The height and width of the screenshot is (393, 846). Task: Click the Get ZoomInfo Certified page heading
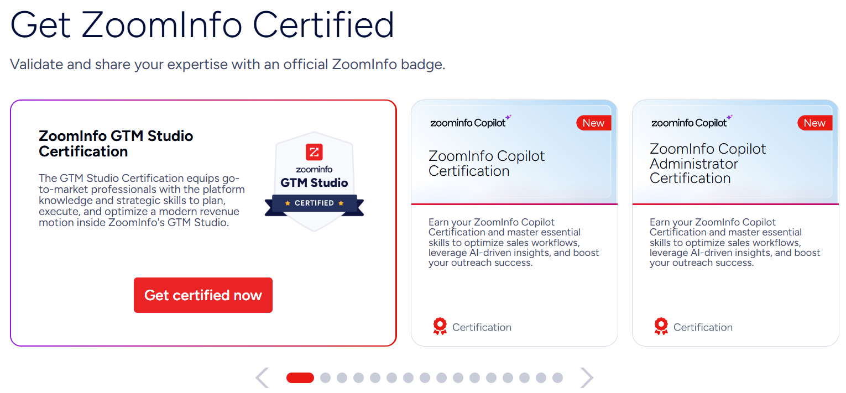coord(202,25)
